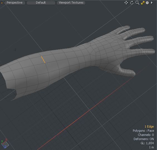
Task: Click the XYZ axis gizmo
Action: coord(5,144)
